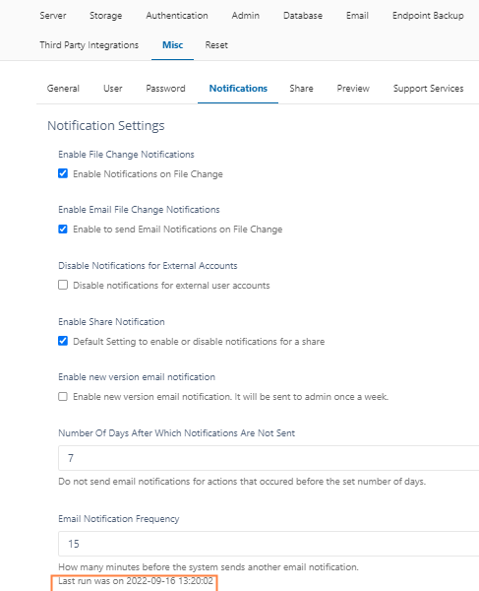Screen dimensions: 479x591
Task: Enable new version email notification checkbox
Action: [x=63, y=397]
